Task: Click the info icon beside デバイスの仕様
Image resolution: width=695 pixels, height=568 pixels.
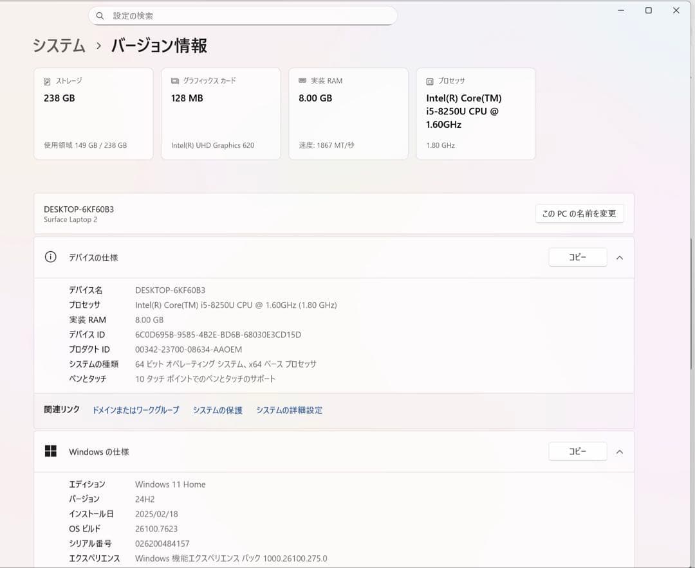Action: [x=50, y=256]
